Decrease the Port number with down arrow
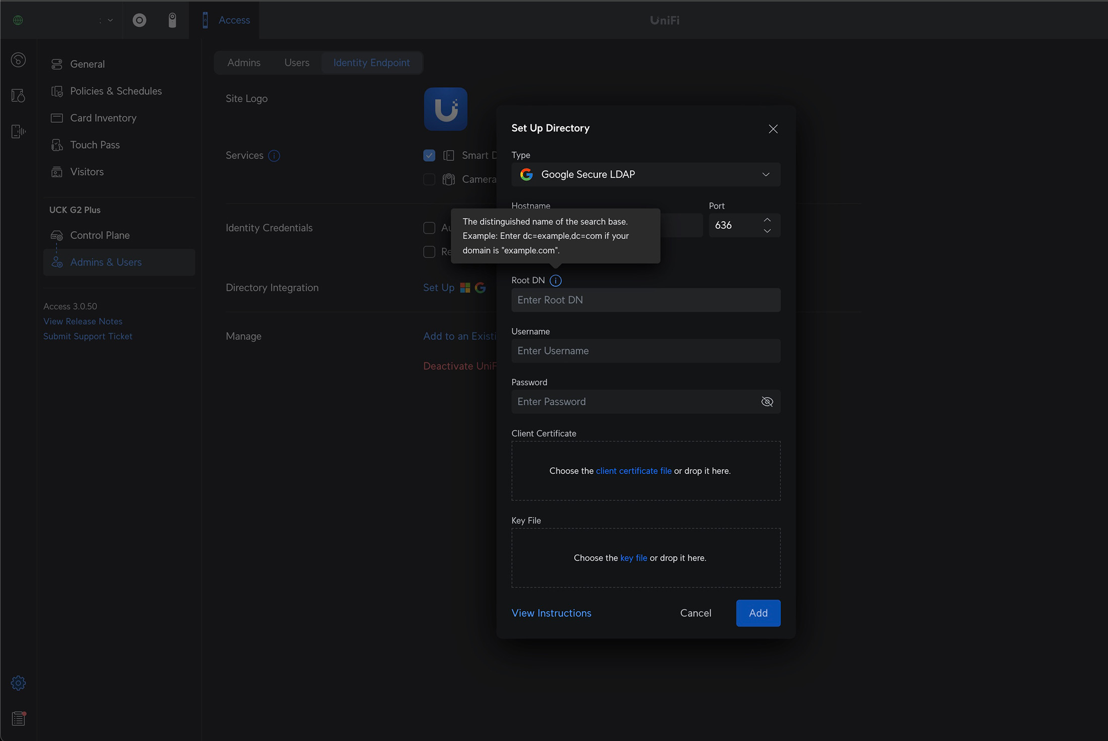Screen dimensions: 1108x741 (x=767, y=231)
